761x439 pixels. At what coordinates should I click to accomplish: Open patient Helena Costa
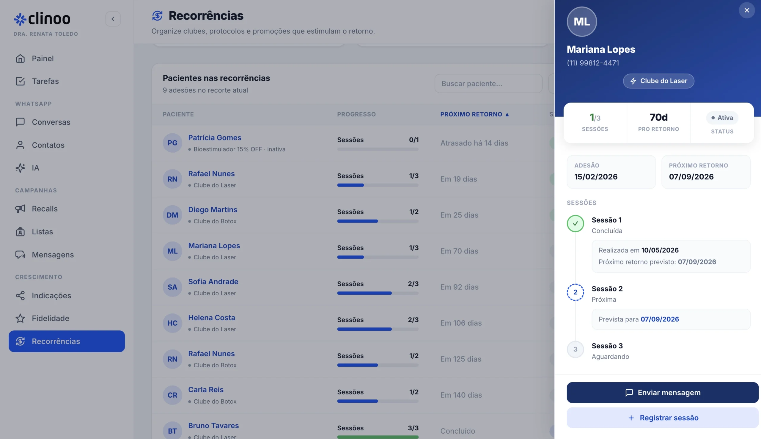click(x=211, y=318)
